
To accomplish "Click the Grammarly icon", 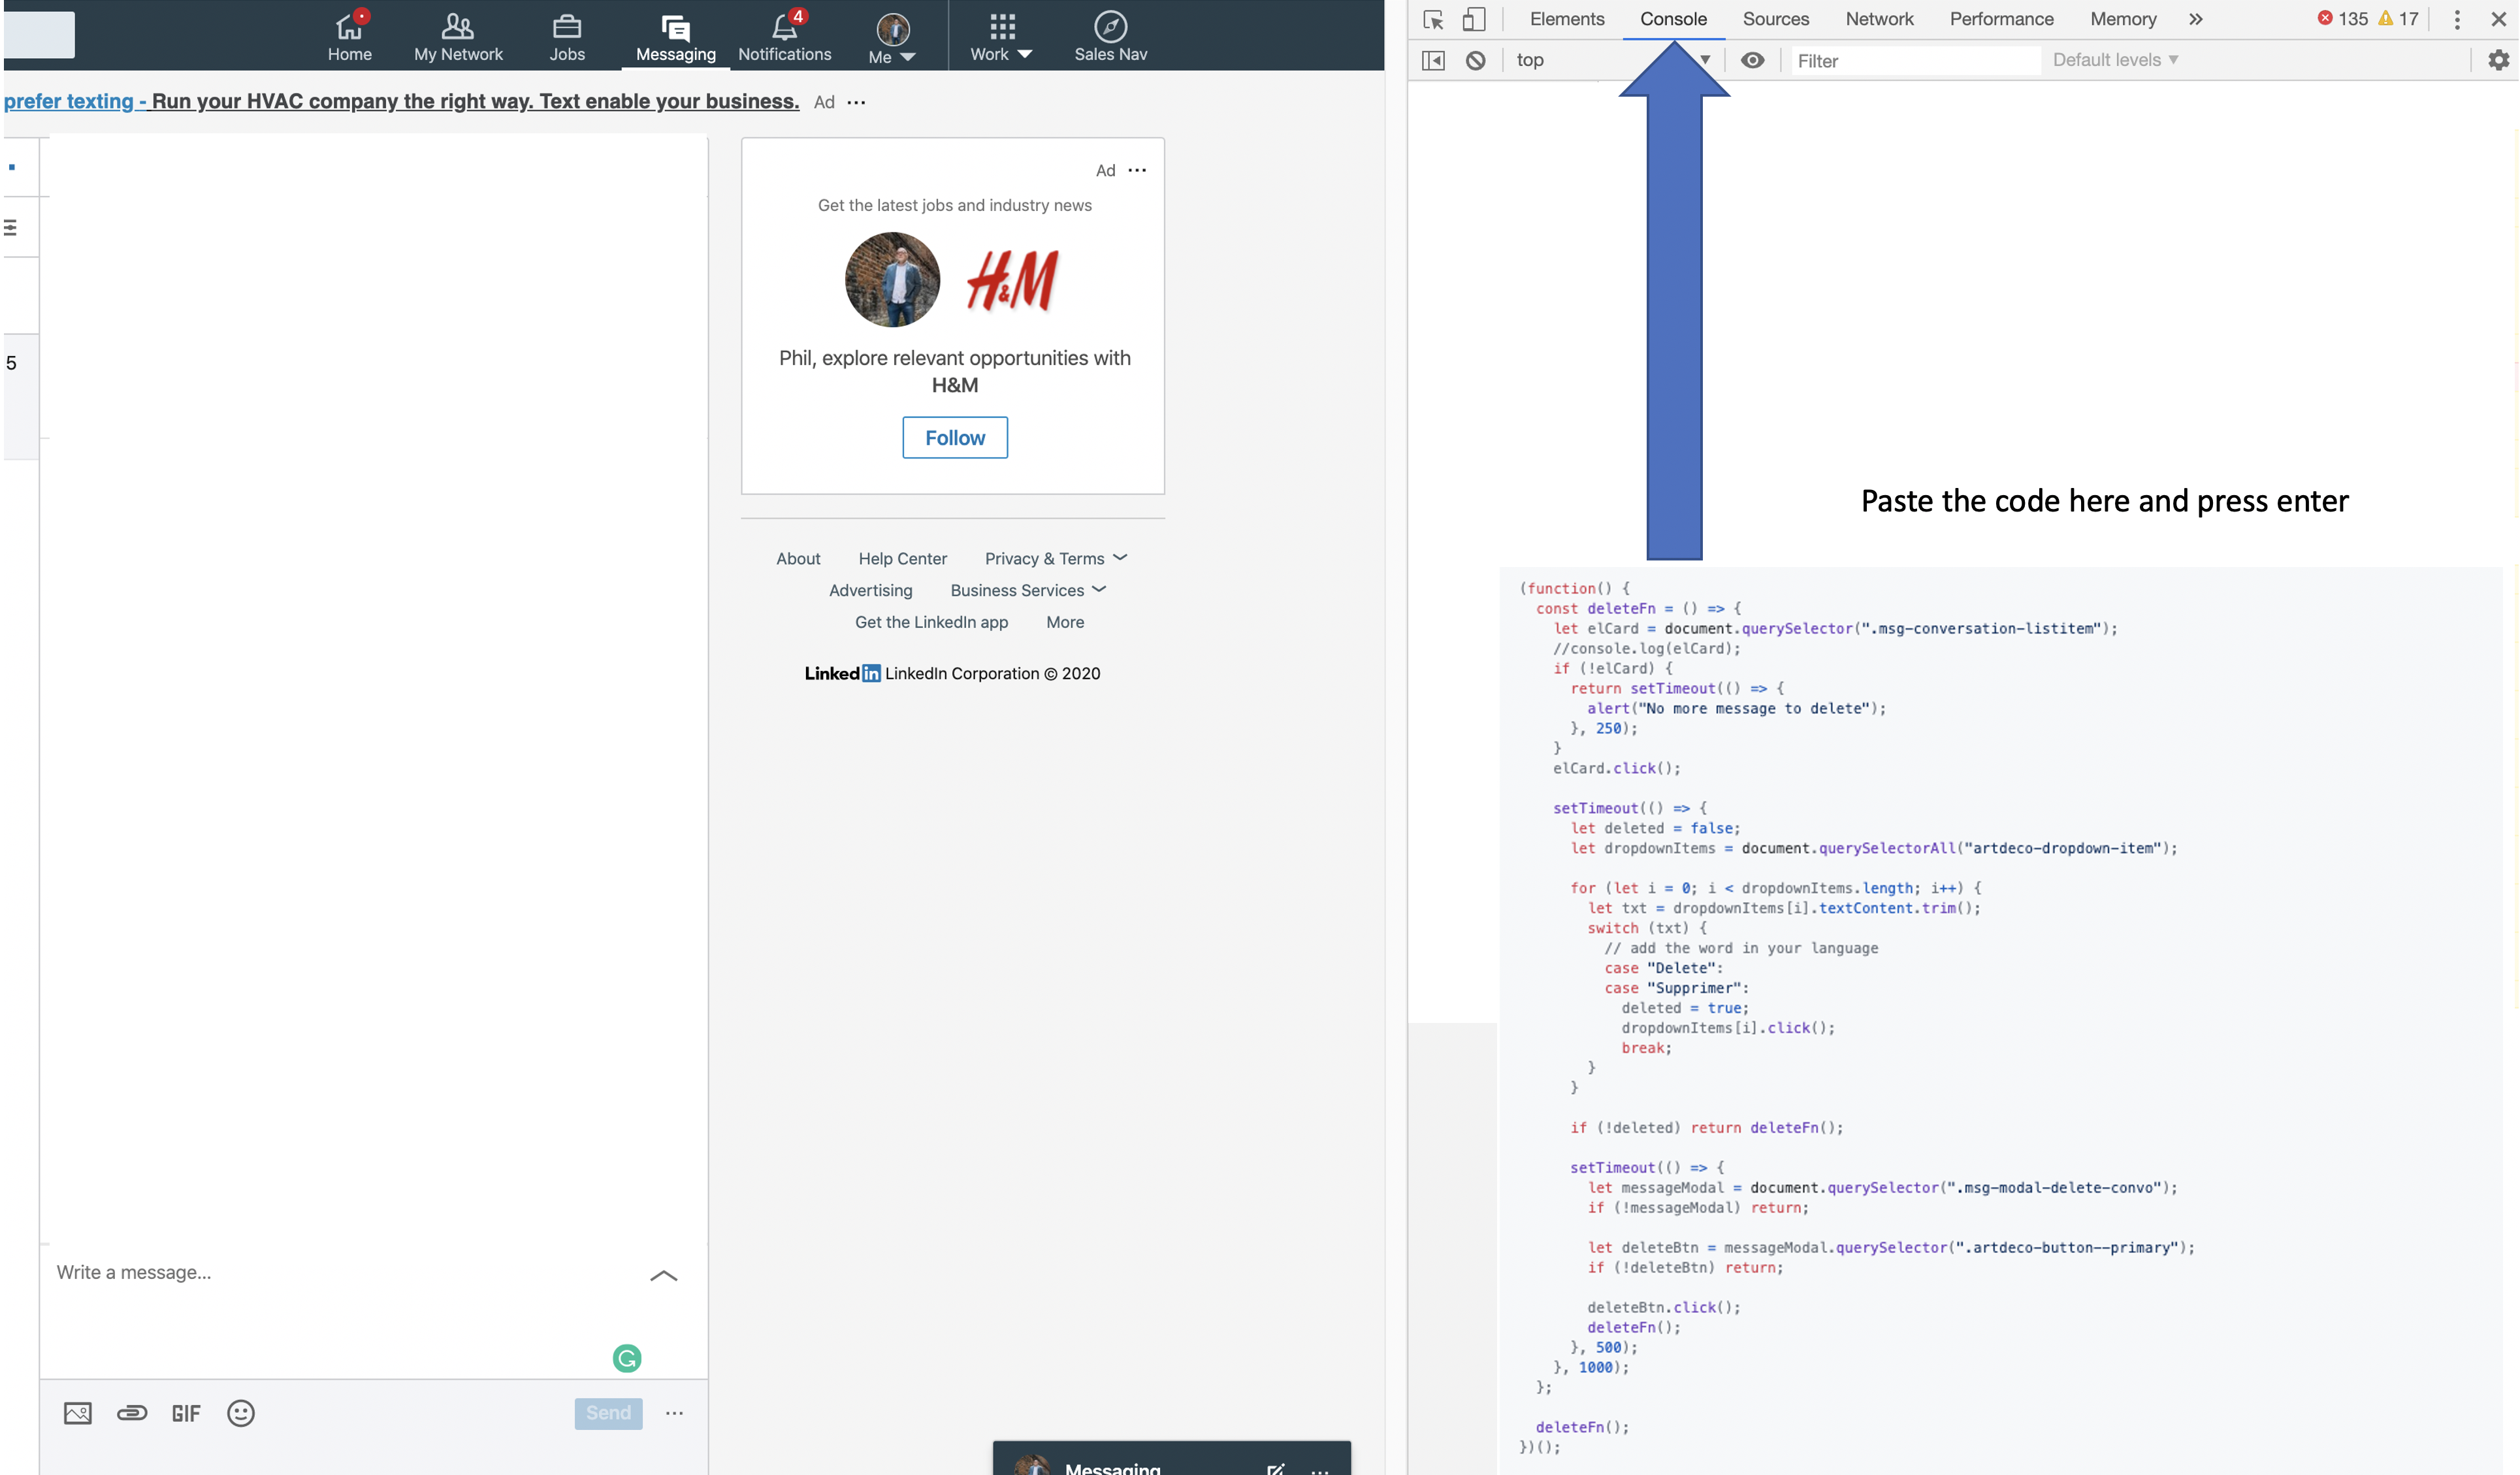I will coord(627,1358).
